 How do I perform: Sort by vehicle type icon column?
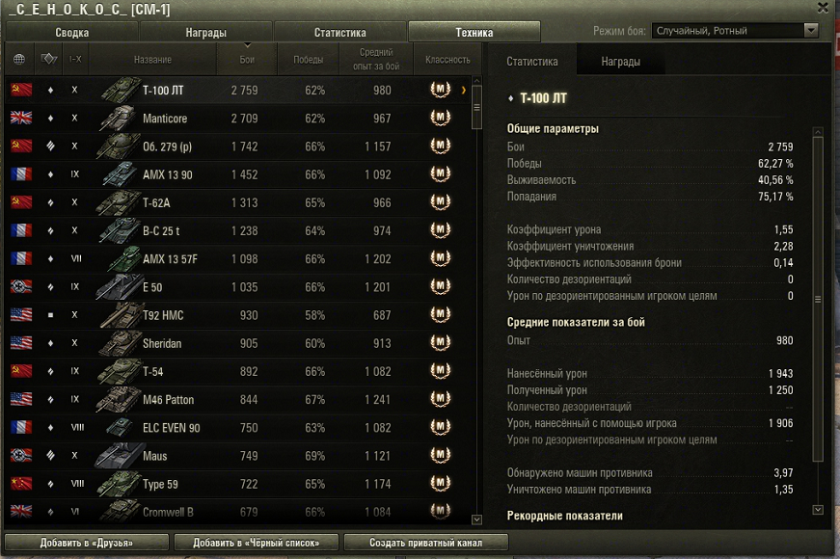(49, 59)
